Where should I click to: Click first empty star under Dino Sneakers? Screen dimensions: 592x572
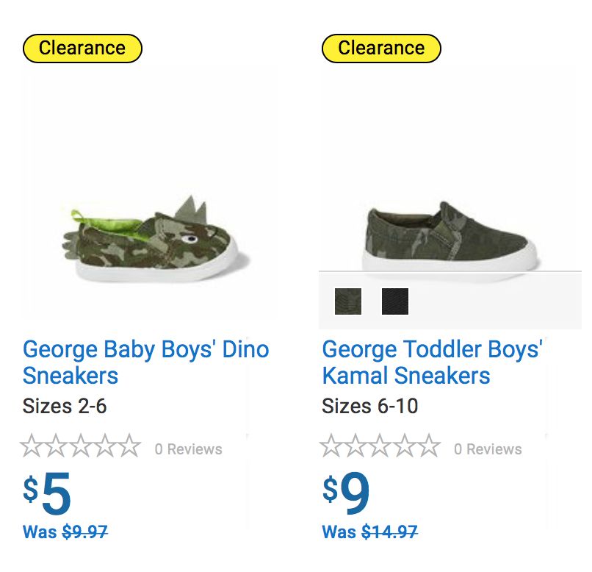pyautogui.click(x=32, y=447)
